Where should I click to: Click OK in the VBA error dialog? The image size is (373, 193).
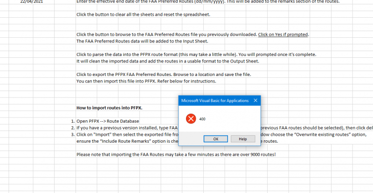(216, 139)
